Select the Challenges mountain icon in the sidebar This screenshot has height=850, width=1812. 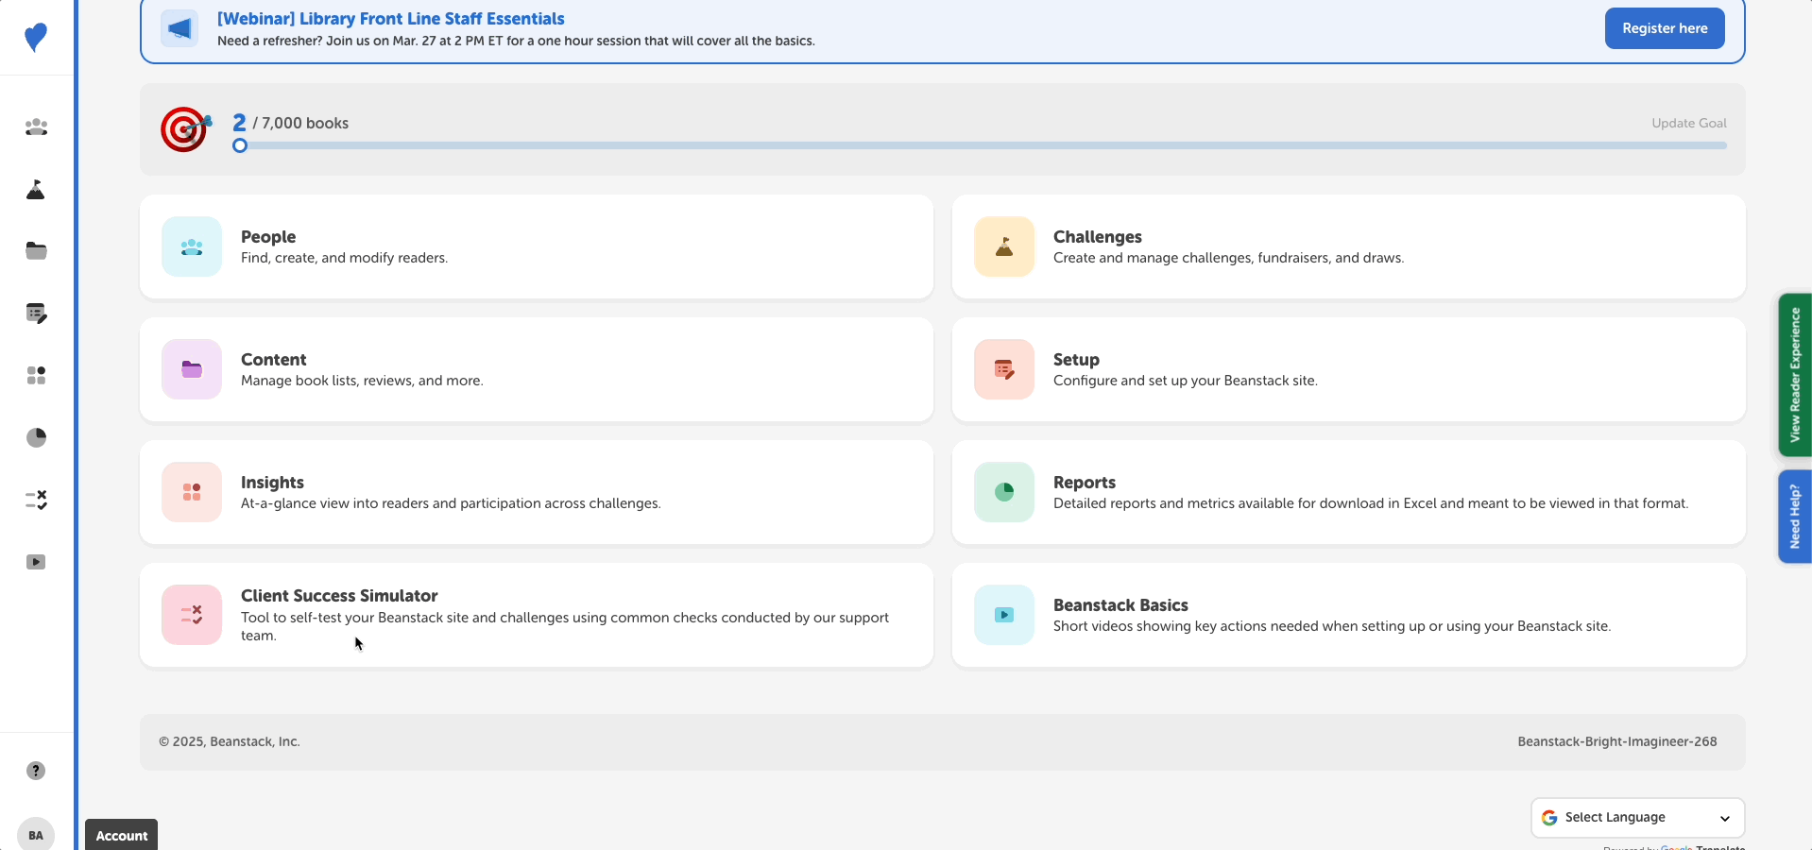coord(36,189)
